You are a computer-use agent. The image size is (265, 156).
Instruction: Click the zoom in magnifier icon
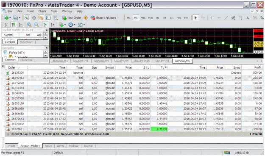point(29,25)
